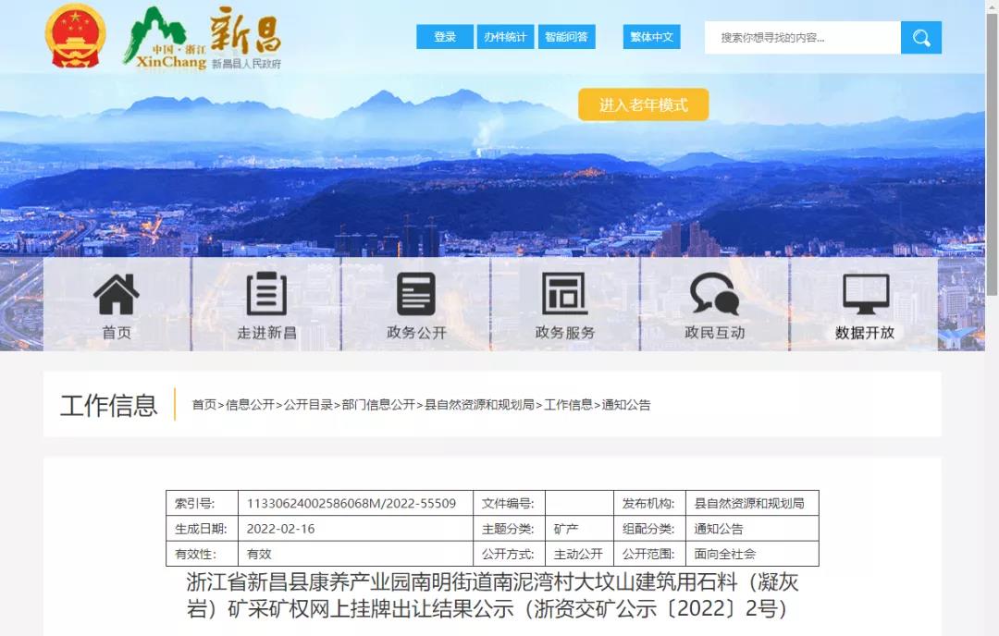Open 办件统计 statistics page

pyautogui.click(x=505, y=37)
